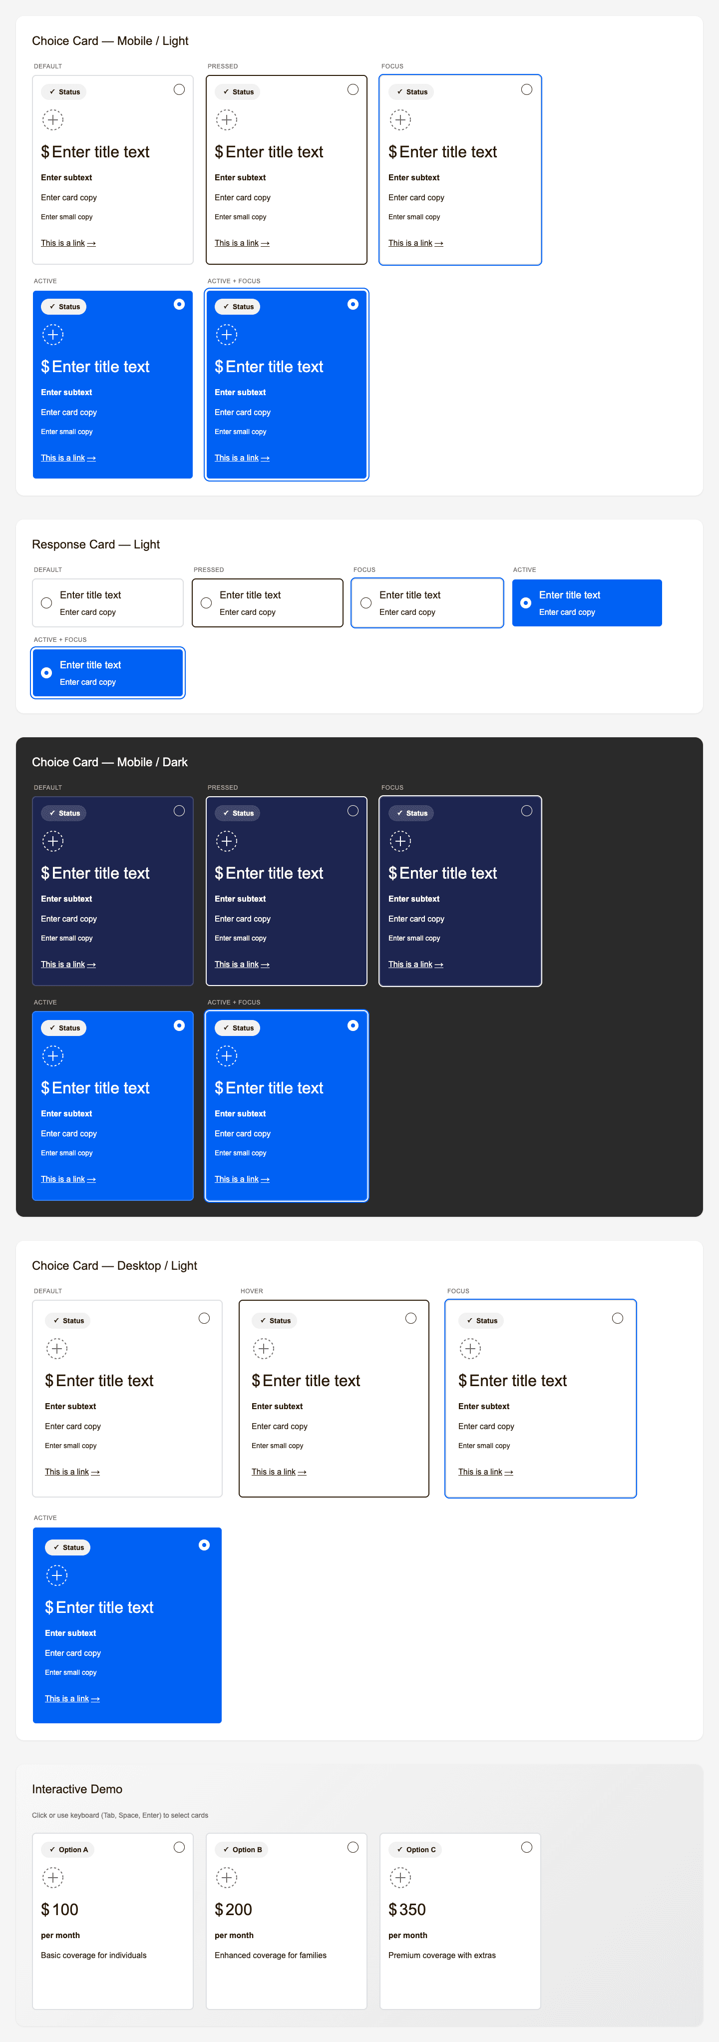Select radio button on Mobile Light DEFAULT card
719x2042 pixels.
pos(179,90)
